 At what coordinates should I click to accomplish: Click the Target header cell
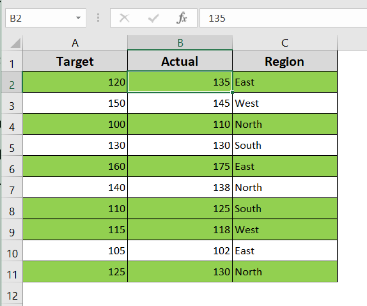tap(75, 61)
